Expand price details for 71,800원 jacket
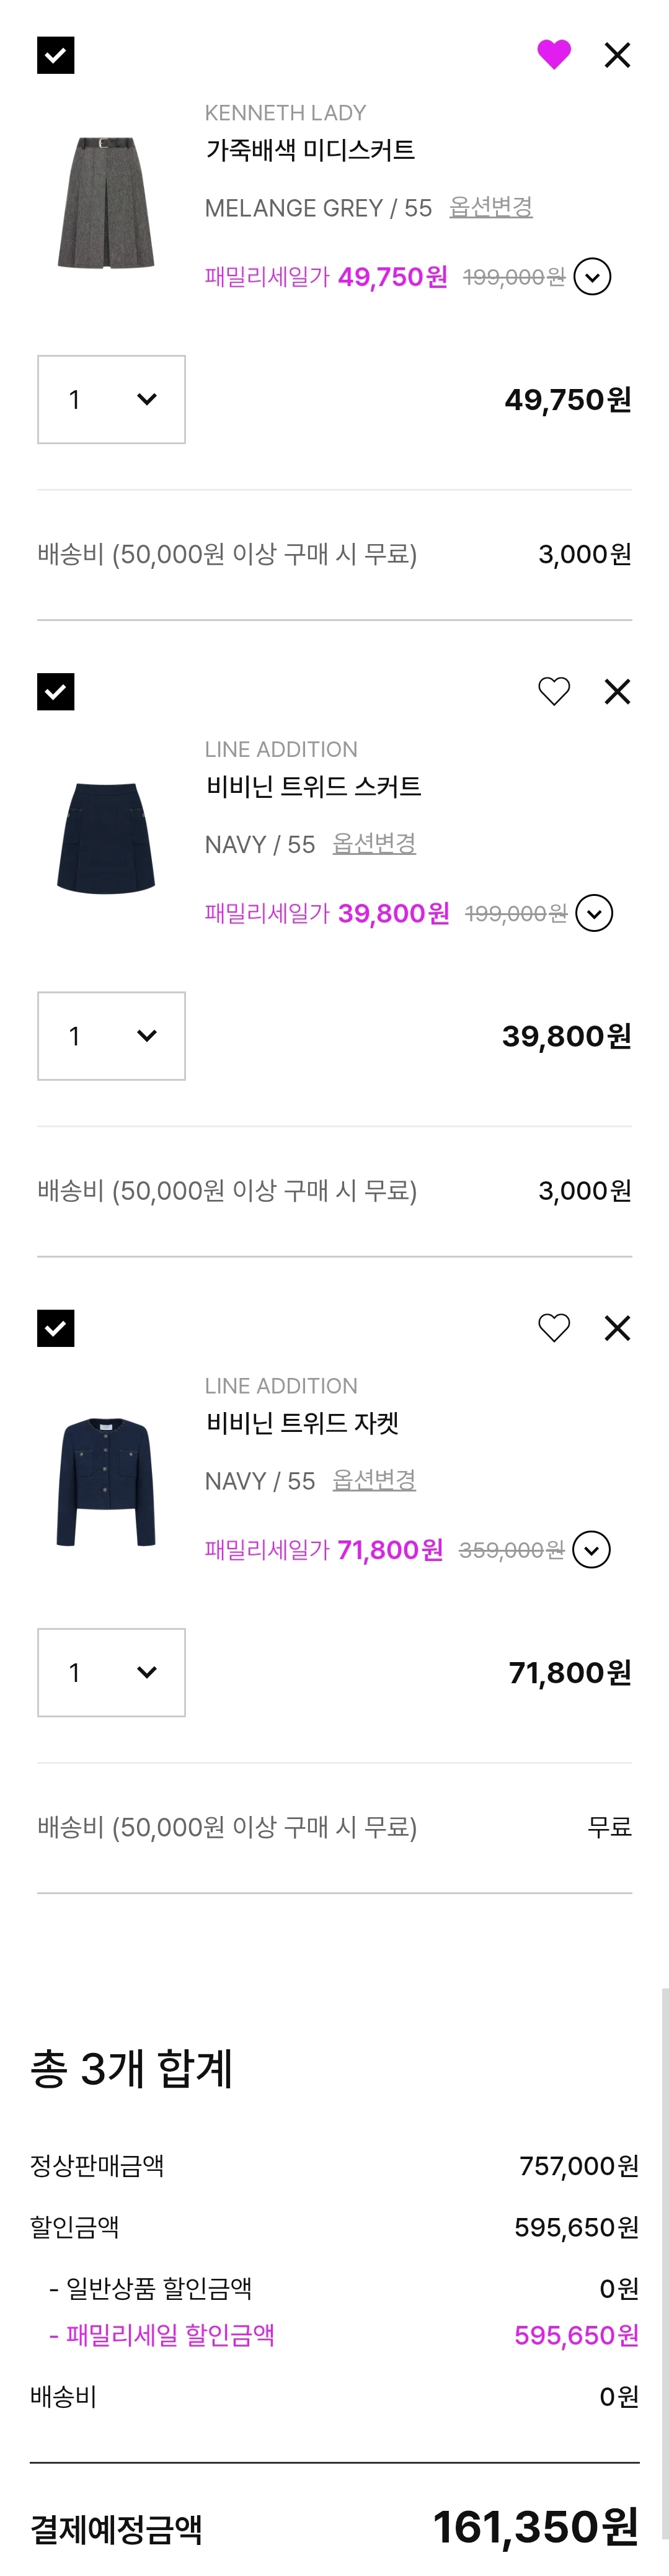Viewport: 669px width, 2576px height. coord(592,1550)
